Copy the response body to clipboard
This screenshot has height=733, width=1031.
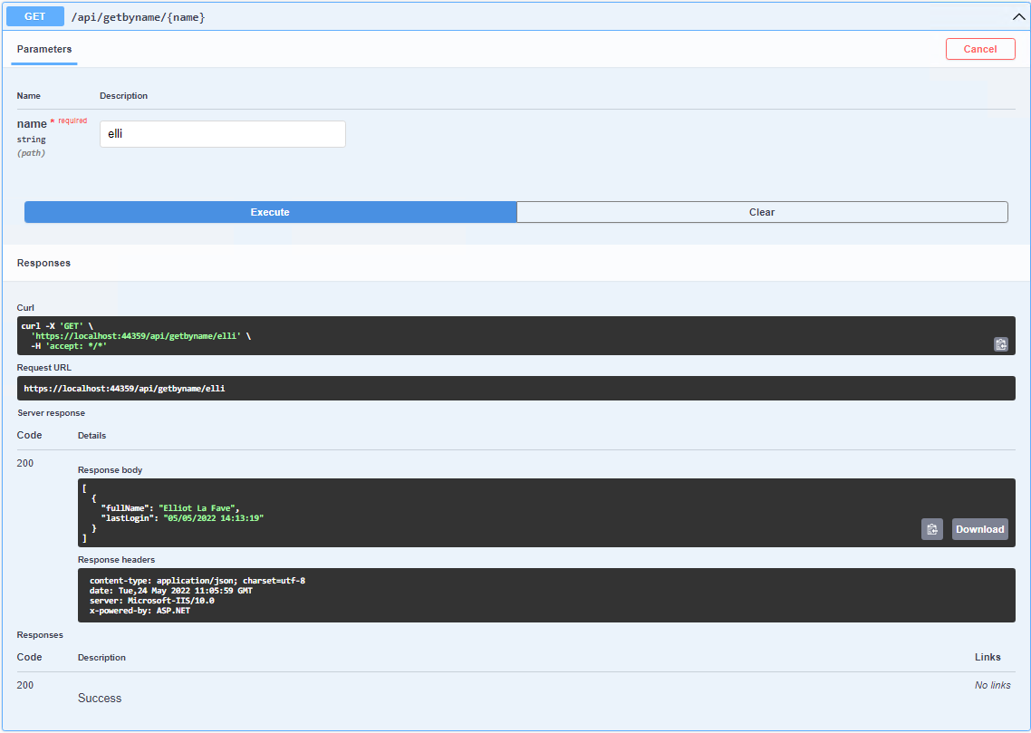tap(931, 529)
